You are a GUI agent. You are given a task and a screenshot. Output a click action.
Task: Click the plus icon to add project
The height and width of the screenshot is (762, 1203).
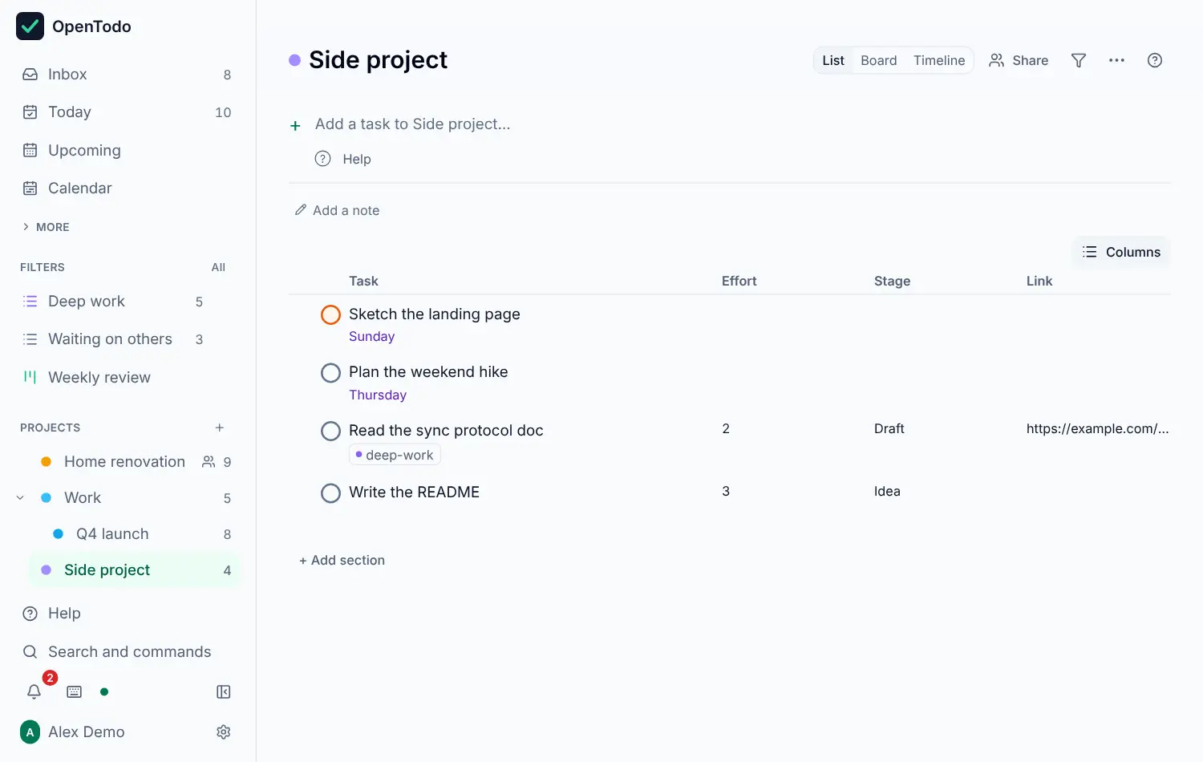(x=220, y=428)
